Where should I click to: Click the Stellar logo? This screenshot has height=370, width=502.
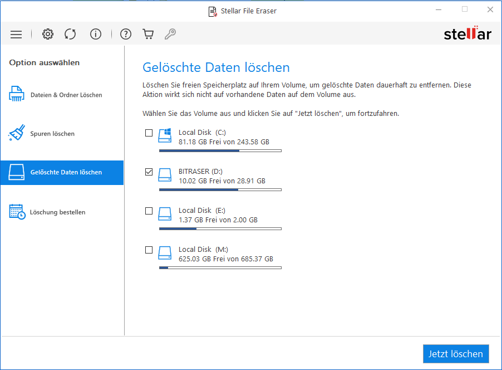point(467,33)
